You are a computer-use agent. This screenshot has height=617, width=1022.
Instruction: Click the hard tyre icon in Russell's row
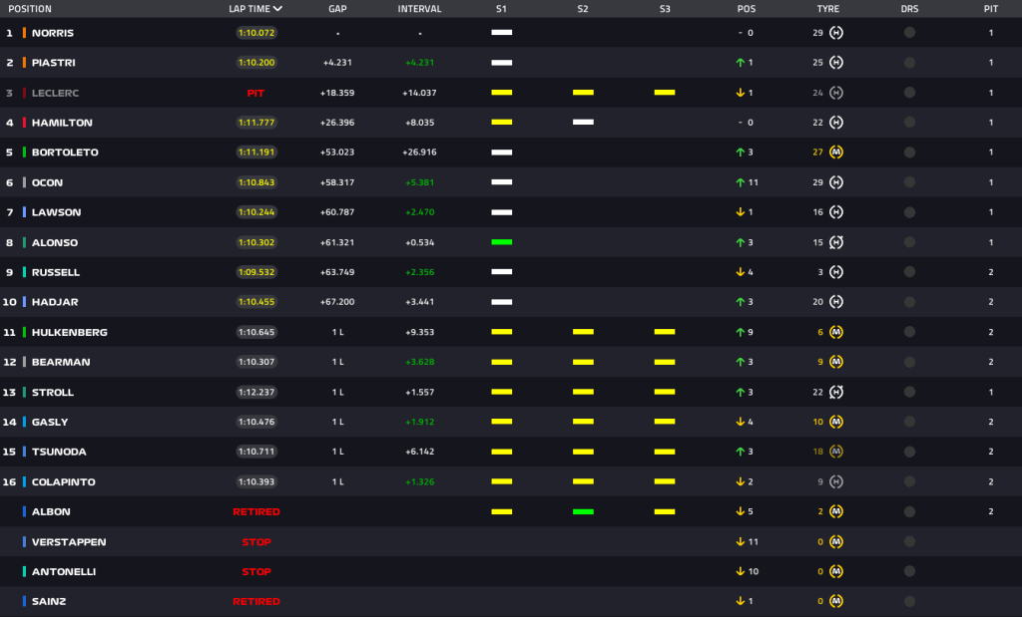836,272
